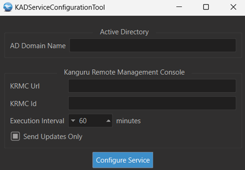This screenshot has width=245, height=170.
Task: Focus the KRMC Url text box
Action: click(152, 86)
